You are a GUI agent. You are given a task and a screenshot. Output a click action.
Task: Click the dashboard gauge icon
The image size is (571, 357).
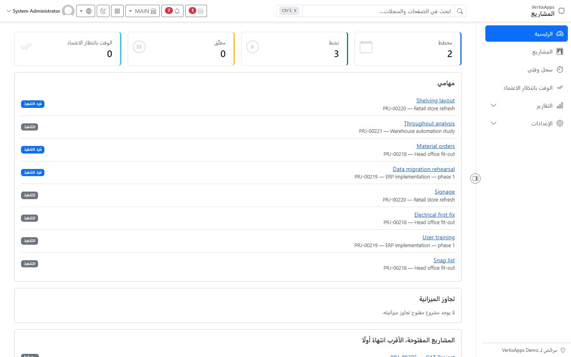[x=560, y=34]
